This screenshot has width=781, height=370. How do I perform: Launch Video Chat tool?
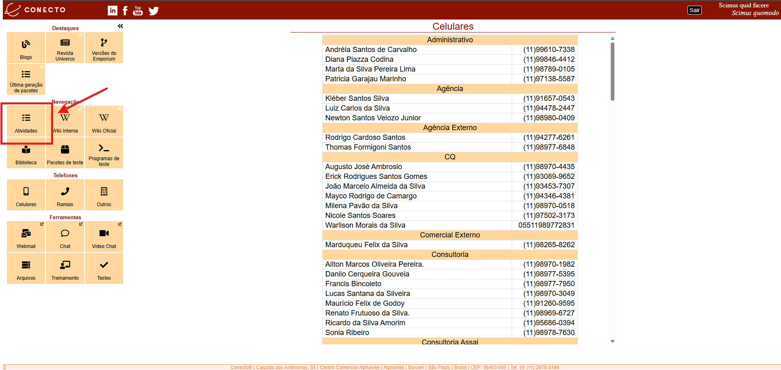[x=104, y=237]
